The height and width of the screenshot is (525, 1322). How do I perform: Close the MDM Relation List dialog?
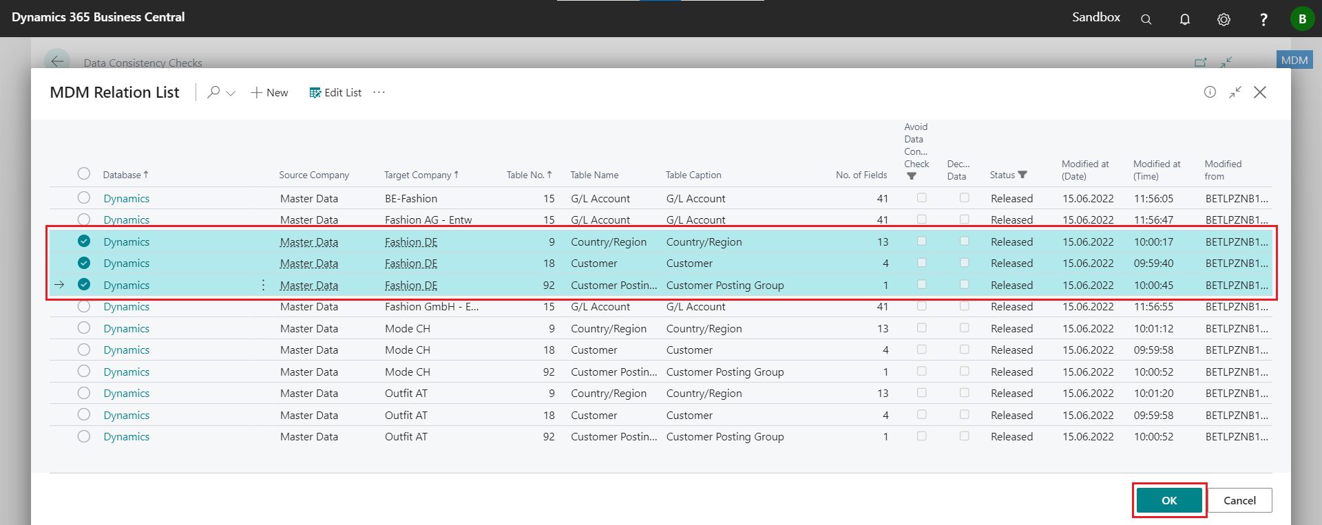1260,92
